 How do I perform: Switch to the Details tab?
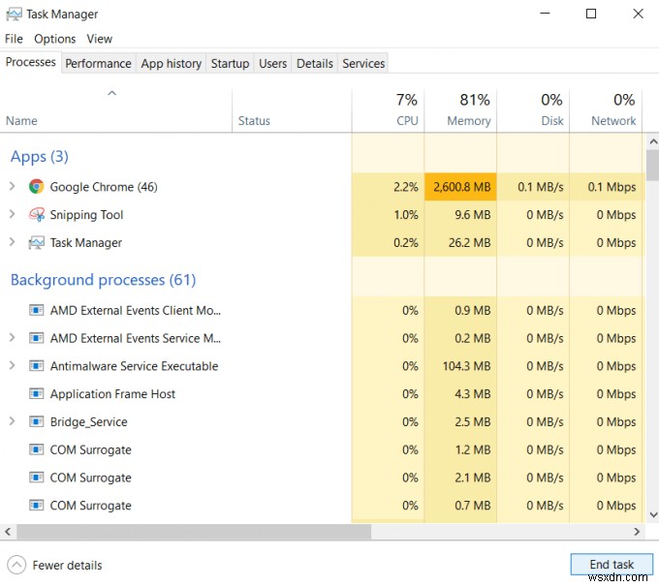coord(315,64)
